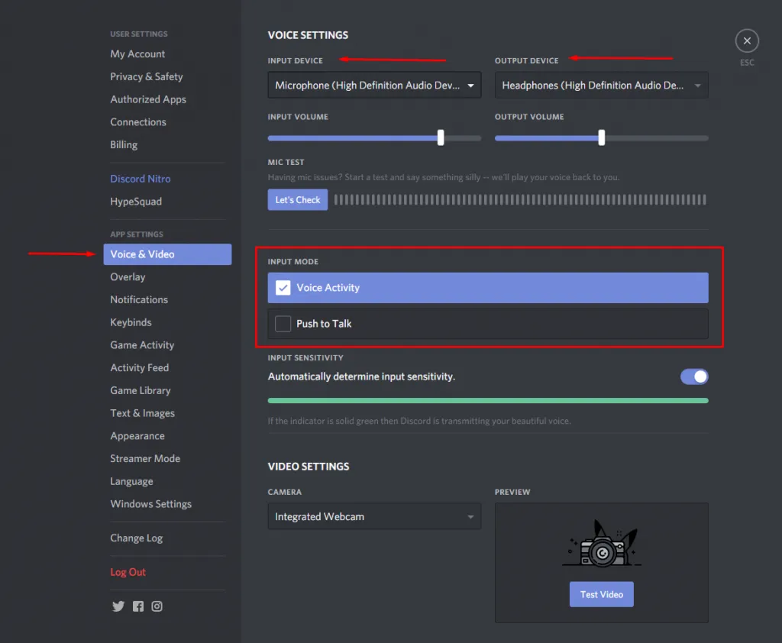Viewport: 782px width, 643px height.
Task: Open the Input Device dropdown
Action: pyautogui.click(x=374, y=86)
